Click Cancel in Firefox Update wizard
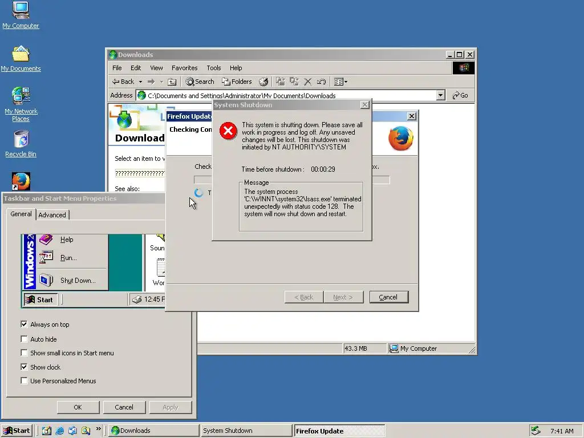Image resolution: width=584 pixels, height=438 pixels. click(x=388, y=297)
